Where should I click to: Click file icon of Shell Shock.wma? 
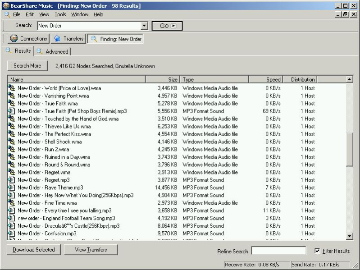11,142
